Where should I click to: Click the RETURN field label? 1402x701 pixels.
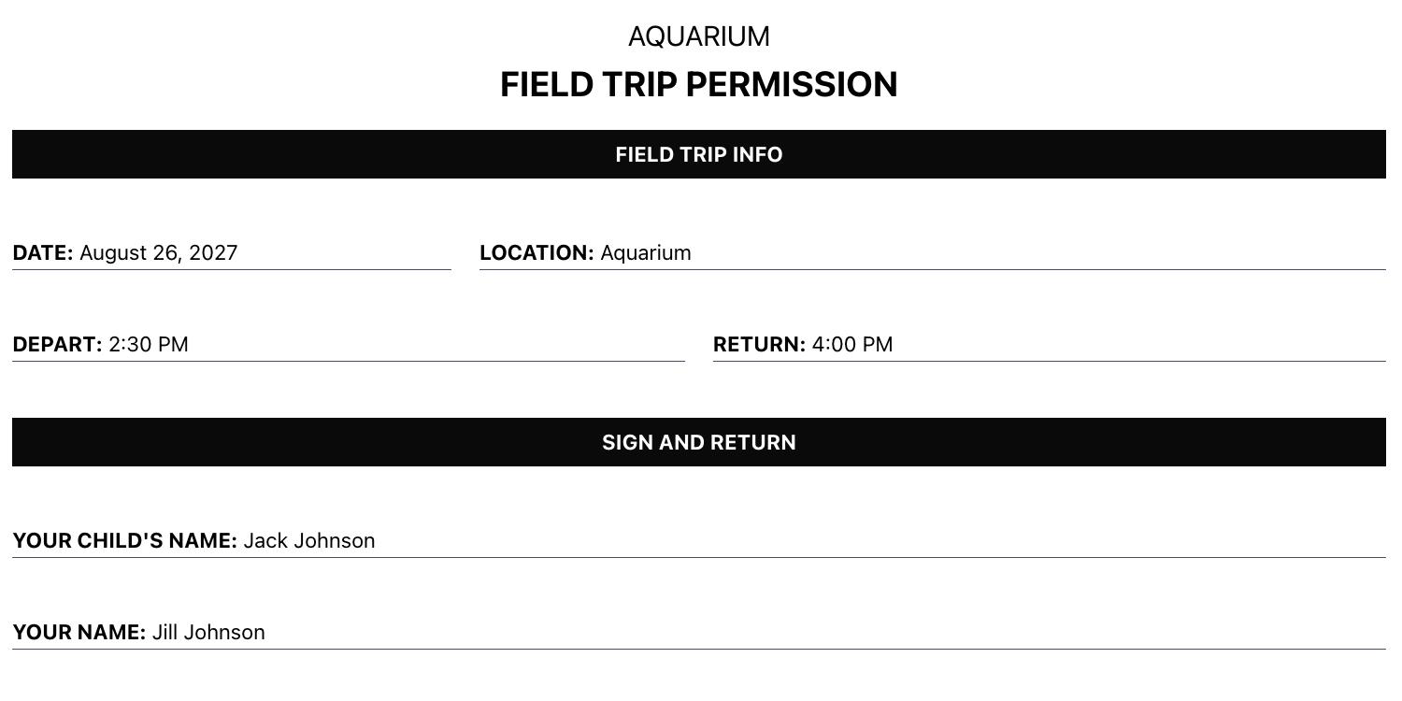coord(759,345)
